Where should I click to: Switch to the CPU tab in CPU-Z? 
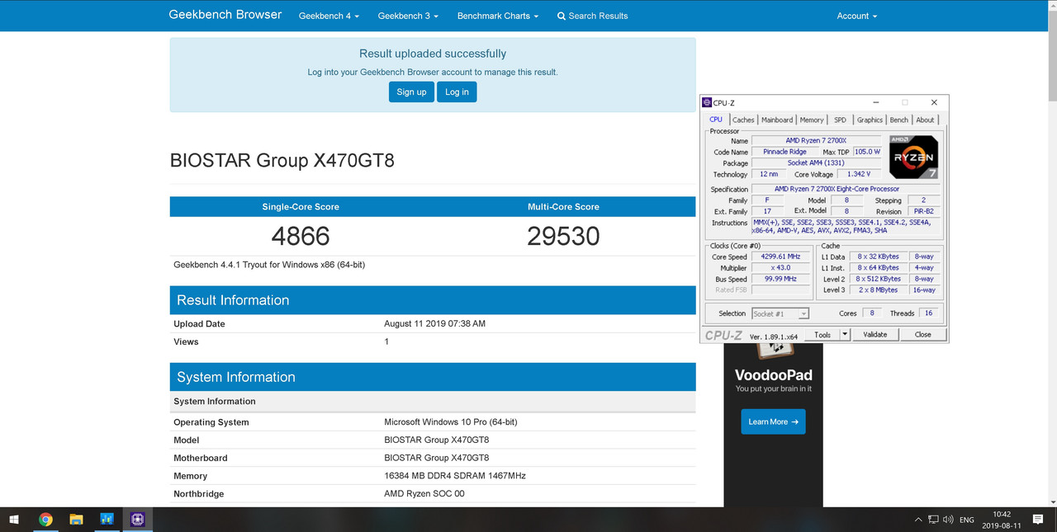(x=716, y=120)
